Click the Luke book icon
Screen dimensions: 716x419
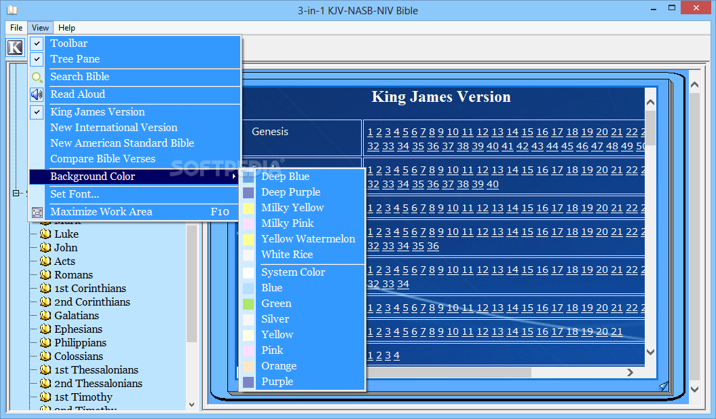click(x=45, y=234)
